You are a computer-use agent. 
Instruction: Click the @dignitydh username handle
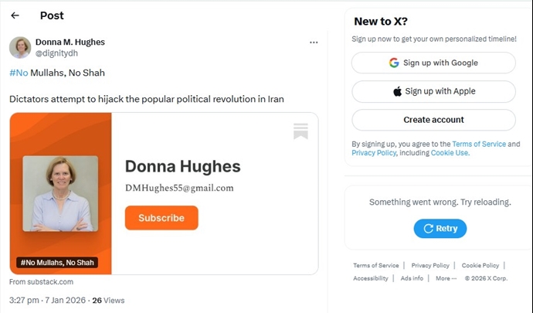56,53
